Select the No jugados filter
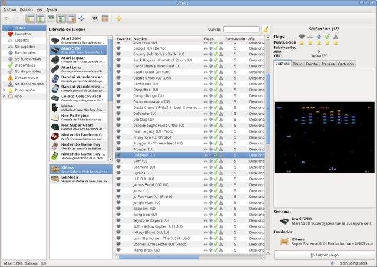377x267 pixels. coord(24,47)
